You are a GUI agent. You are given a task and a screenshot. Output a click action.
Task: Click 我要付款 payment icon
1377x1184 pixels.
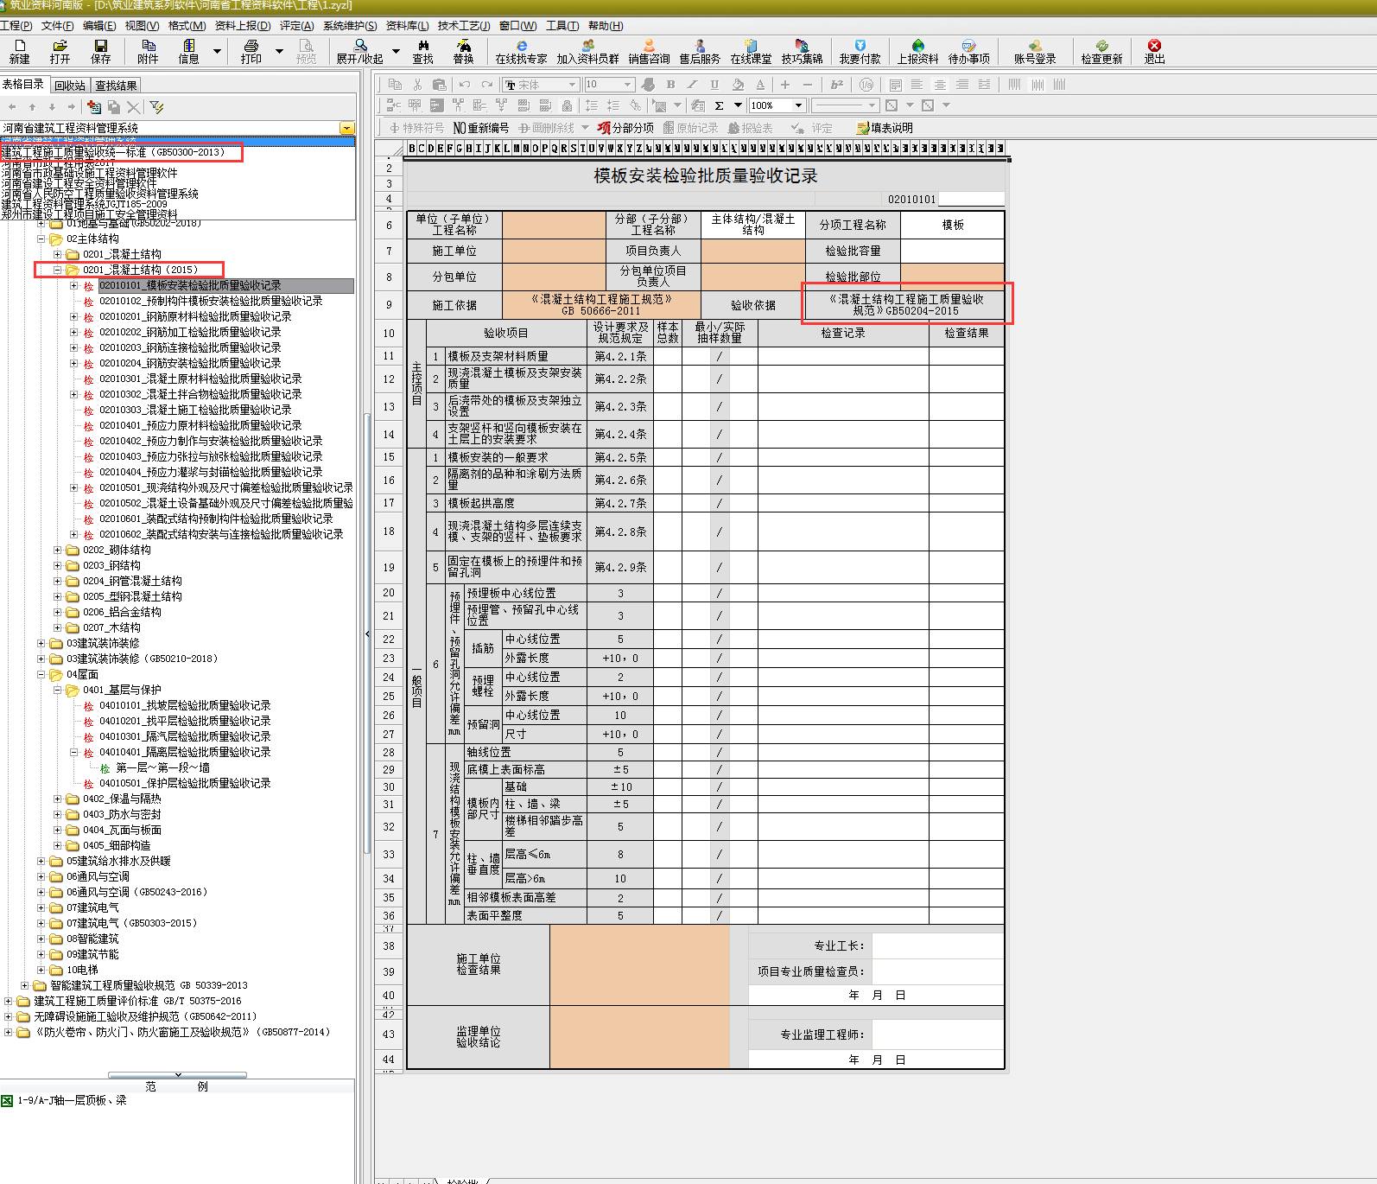pyautogui.click(x=860, y=52)
